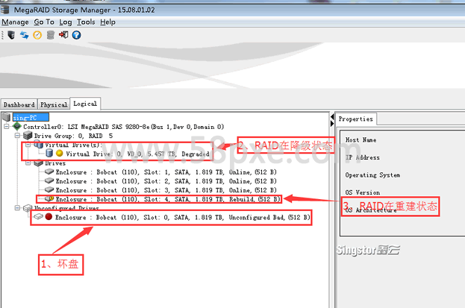Viewport: 465px width, 308px height.
Task: Click the Virtual Drive 0 cylinder icon
Action: coord(49,154)
